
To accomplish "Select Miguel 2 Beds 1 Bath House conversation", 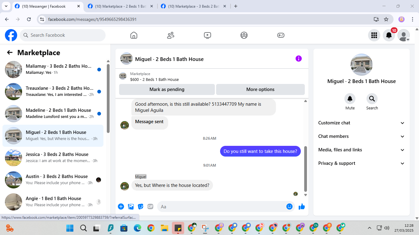I will click(x=53, y=136).
